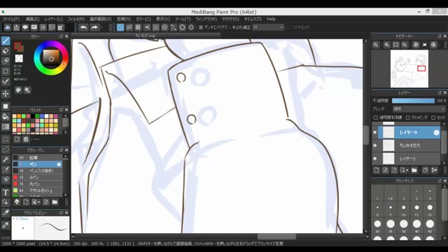Open the ファイル(F) menu
Screen dimensions: 448x252
point(11,19)
